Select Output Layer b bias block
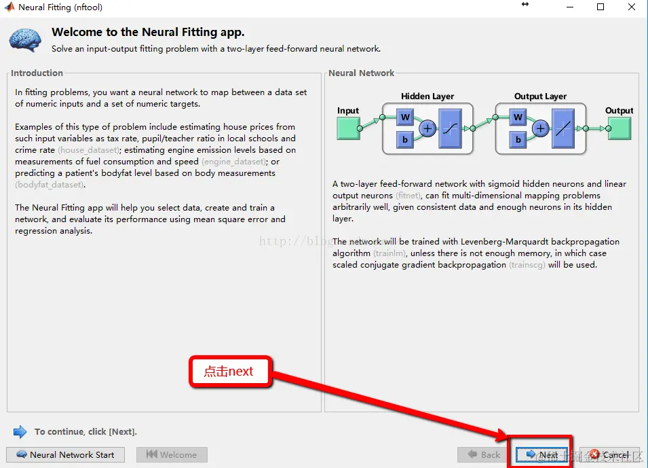Image resolution: width=648 pixels, height=468 pixels. [518, 139]
